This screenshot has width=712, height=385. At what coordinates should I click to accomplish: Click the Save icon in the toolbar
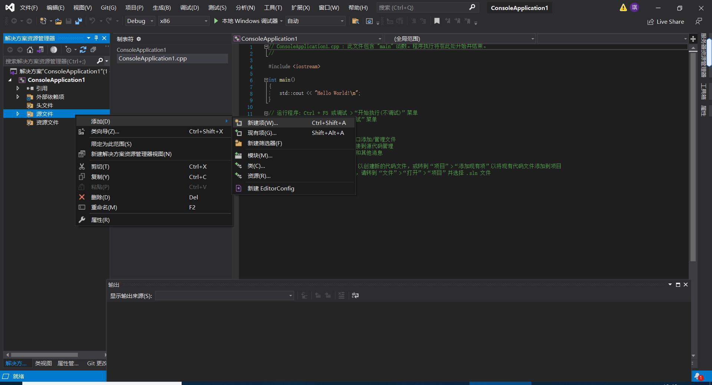(x=68, y=21)
